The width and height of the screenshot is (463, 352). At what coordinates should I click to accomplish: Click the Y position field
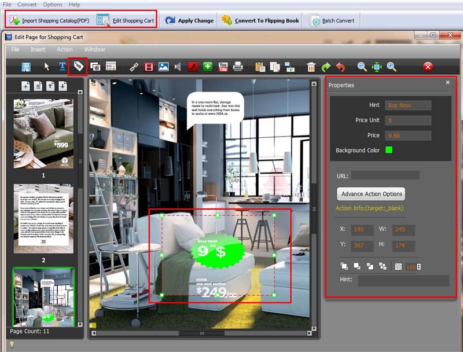pyautogui.click(x=362, y=245)
